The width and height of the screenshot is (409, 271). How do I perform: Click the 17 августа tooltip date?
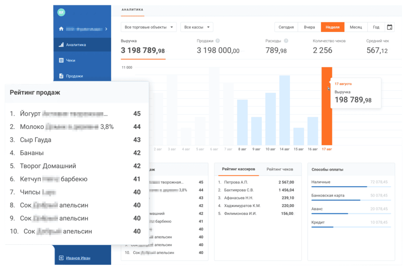[x=343, y=84]
